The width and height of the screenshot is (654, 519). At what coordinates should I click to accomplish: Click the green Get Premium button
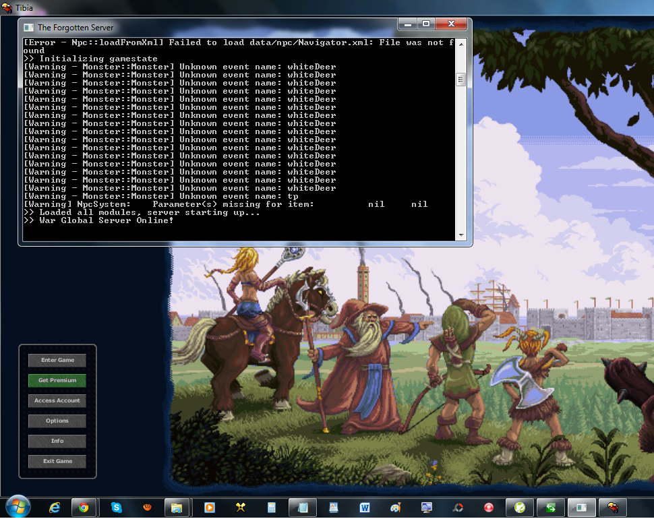pos(57,380)
